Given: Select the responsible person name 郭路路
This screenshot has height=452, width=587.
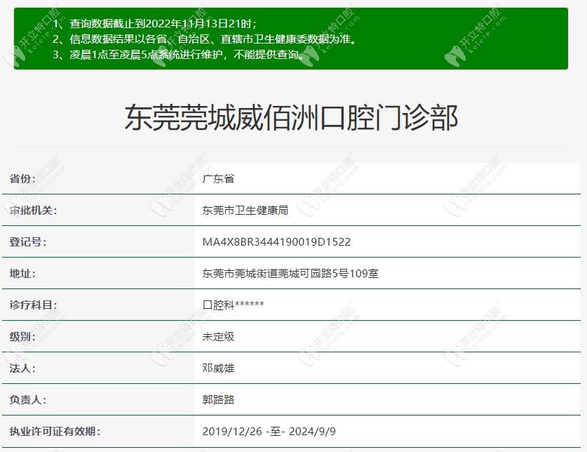Looking at the screenshot, I should 218,400.
